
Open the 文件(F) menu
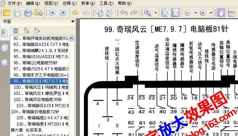15,3
